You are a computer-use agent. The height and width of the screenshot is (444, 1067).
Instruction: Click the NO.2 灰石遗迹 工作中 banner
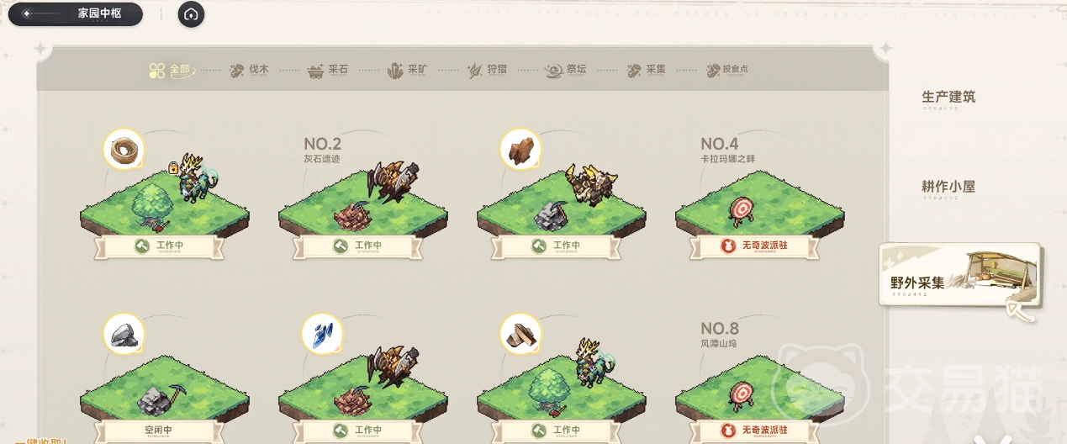point(356,246)
